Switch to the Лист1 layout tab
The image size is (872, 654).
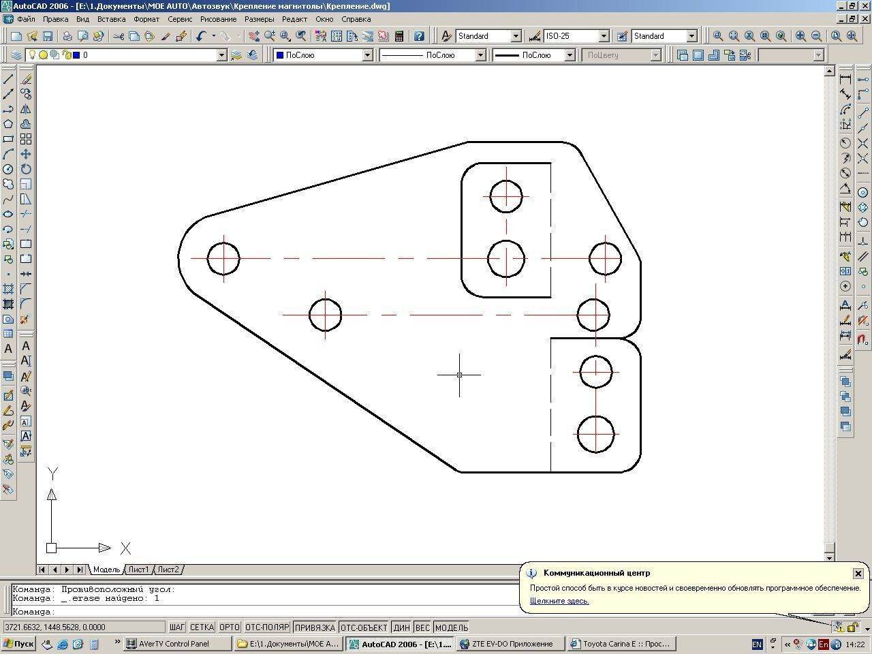click(x=138, y=570)
